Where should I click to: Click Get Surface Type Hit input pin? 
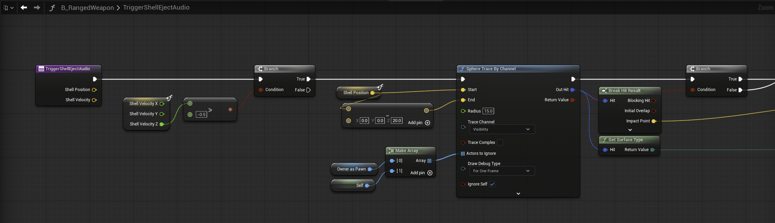(605, 150)
